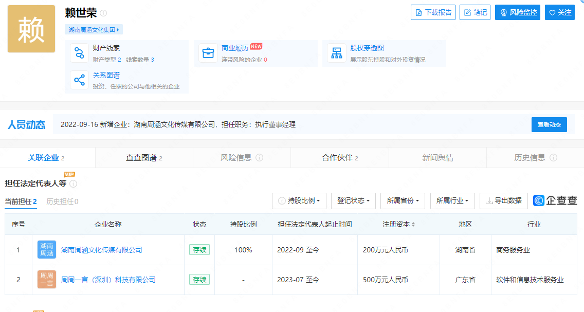This screenshot has height=312, width=584.
Task: Switch to 关联企业 tab
Action: pos(46,158)
